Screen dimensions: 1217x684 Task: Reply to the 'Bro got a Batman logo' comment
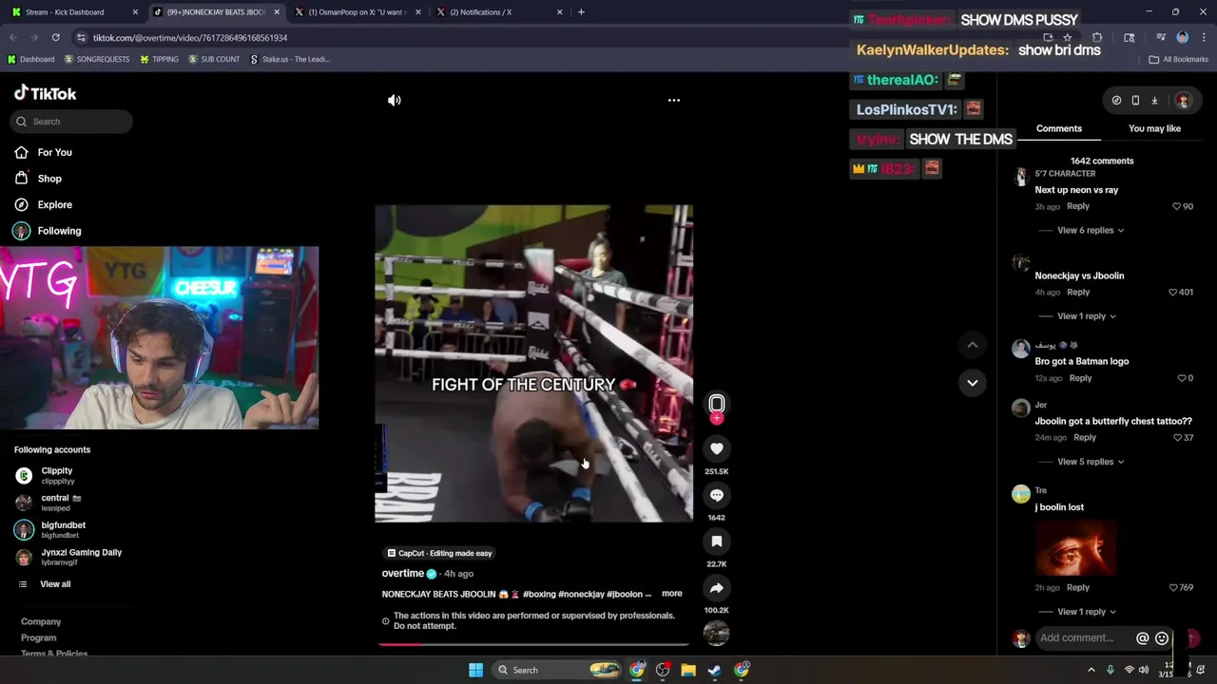tap(1080, 378)
